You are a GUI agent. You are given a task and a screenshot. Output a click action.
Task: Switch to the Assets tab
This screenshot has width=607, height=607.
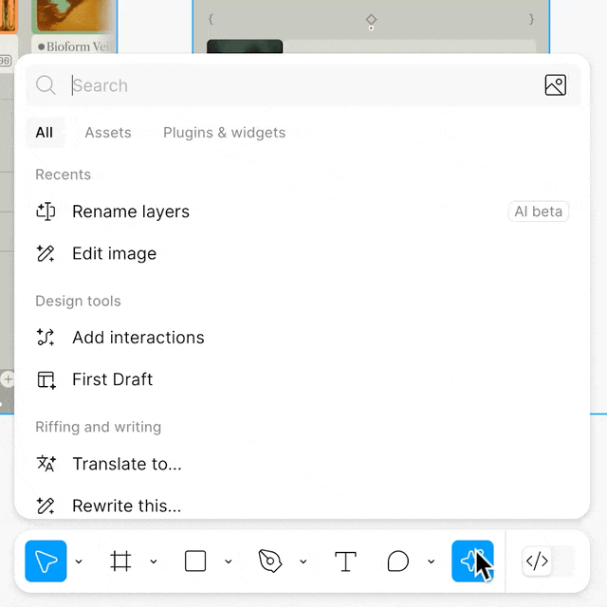tap(108, 133)
